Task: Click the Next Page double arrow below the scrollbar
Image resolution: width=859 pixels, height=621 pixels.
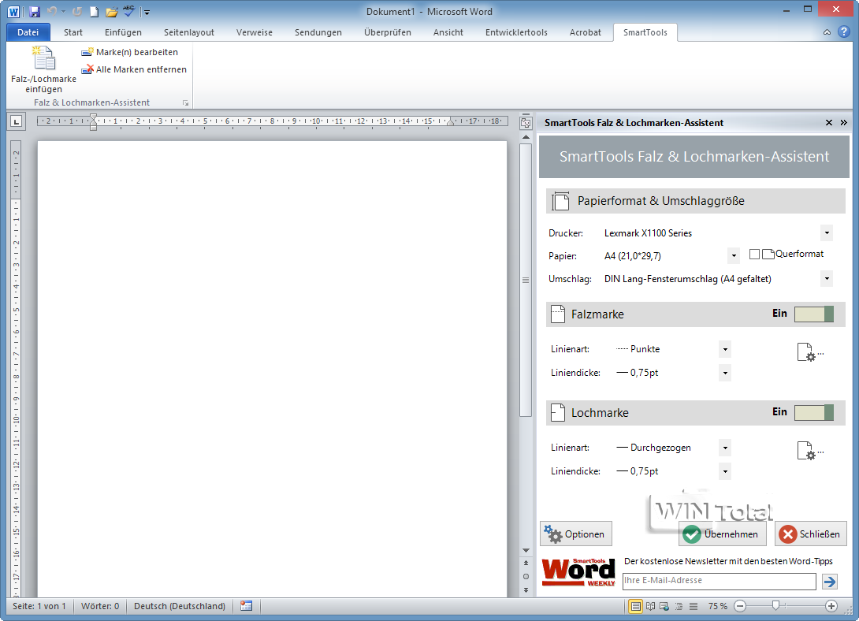Action: (x=526, y=589)
